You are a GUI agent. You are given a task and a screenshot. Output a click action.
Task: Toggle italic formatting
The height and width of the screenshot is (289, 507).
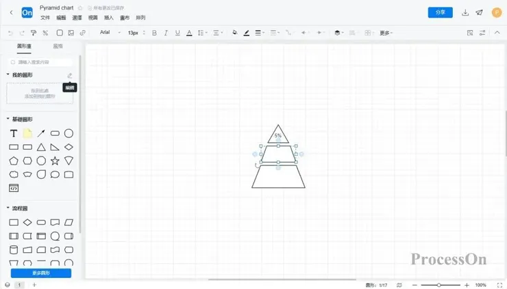[166, 33]
